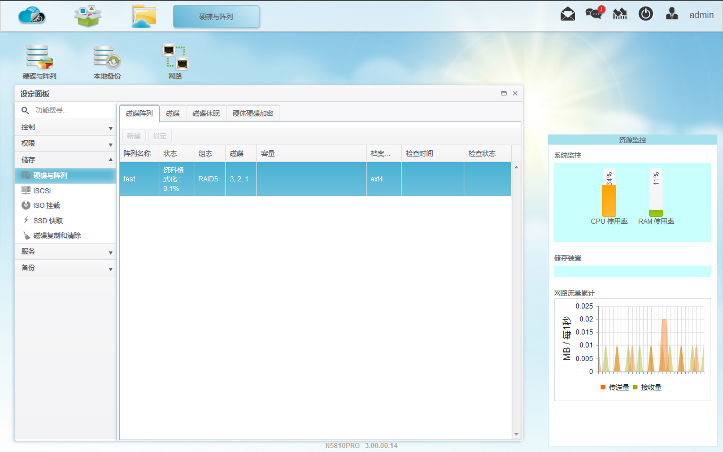
Task: Open the mail envelope icon
Action: tap(568, 15)
